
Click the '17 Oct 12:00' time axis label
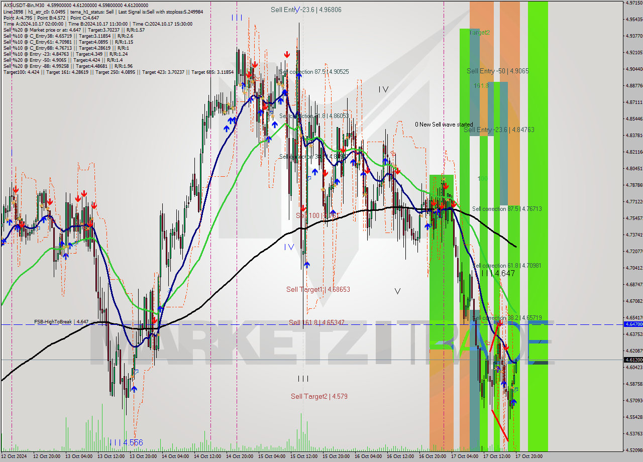pyautogui.click(x=497, y=456)
